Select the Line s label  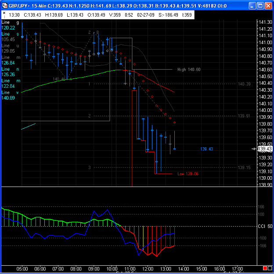coord(10,34)
